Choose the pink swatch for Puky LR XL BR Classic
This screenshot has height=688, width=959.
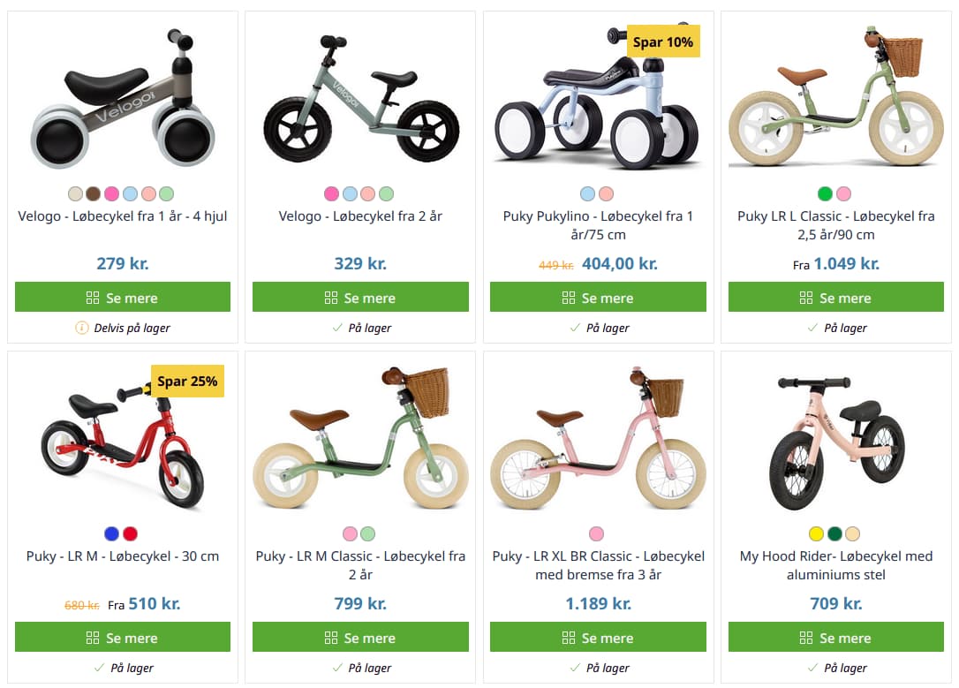597,533
